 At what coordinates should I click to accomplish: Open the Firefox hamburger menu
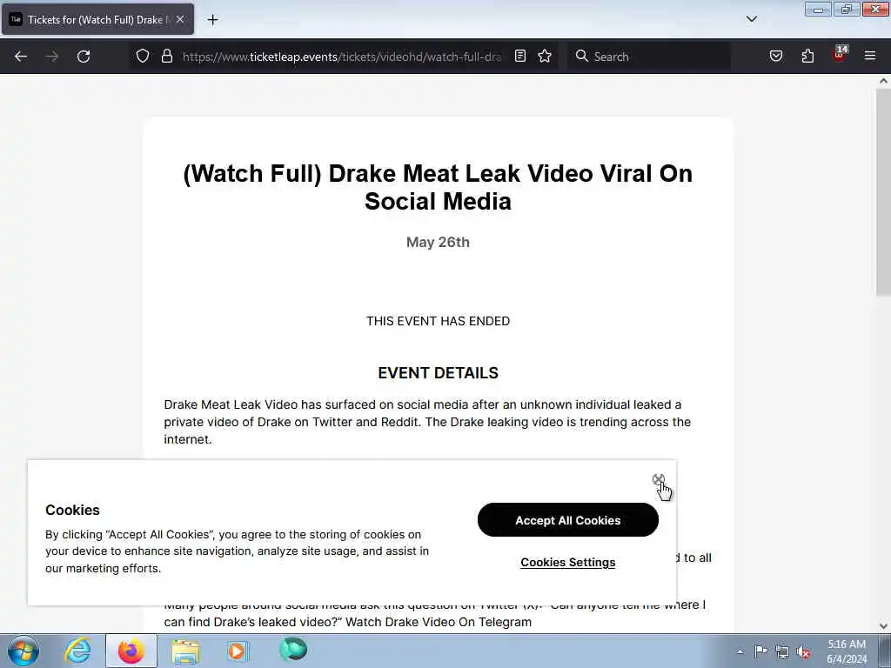[x=870, y=56]
